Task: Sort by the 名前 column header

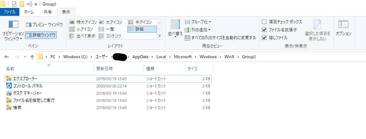Action: pos(49,69)
